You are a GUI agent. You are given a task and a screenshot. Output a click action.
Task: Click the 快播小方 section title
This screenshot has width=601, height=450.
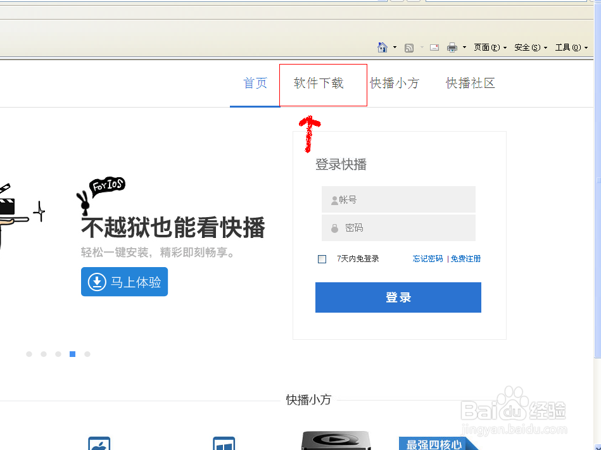[308, 400]
